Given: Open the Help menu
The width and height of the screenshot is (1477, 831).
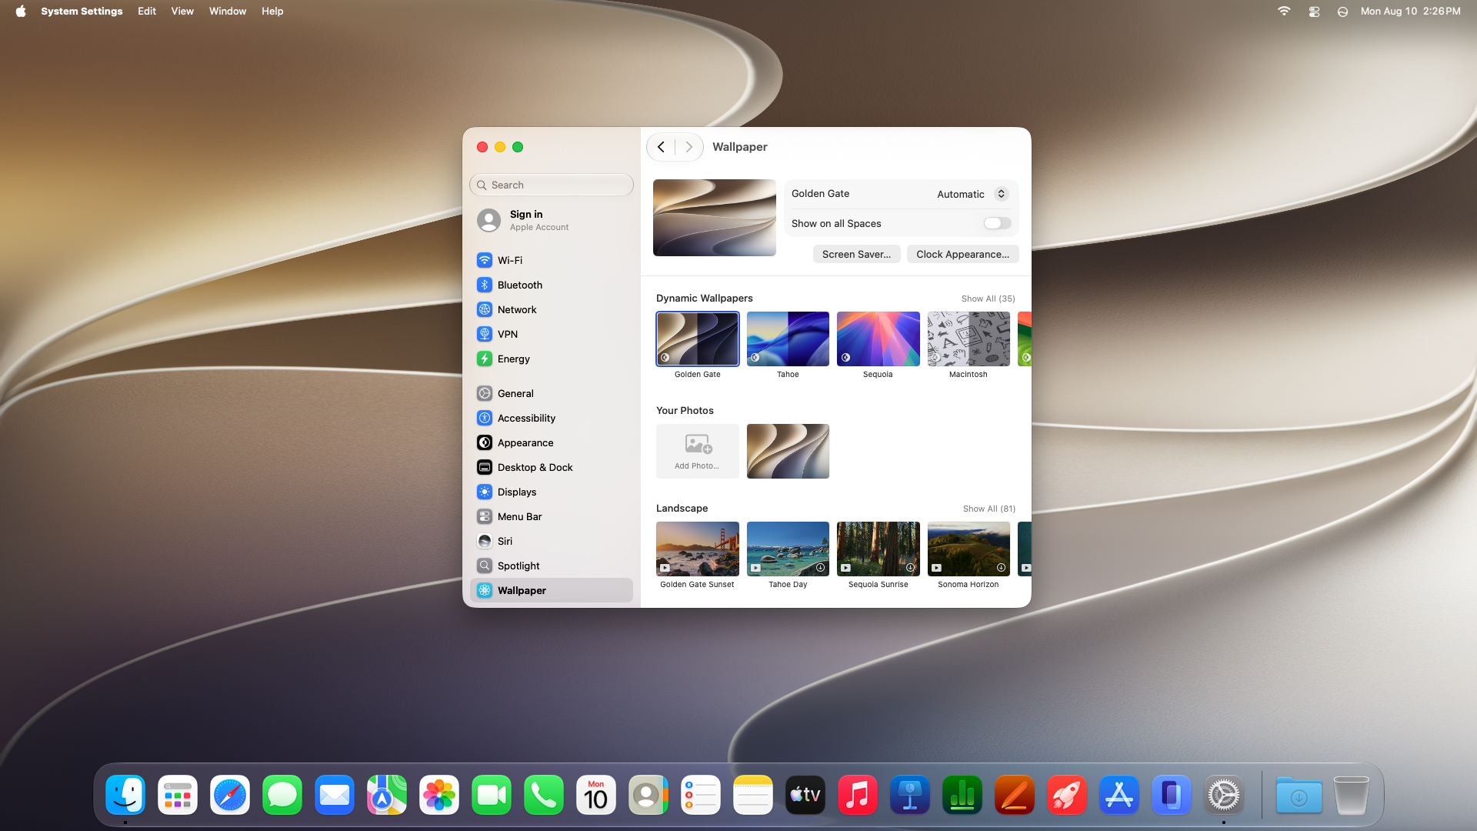Looking at the screenshot, I should click(272, 12).
